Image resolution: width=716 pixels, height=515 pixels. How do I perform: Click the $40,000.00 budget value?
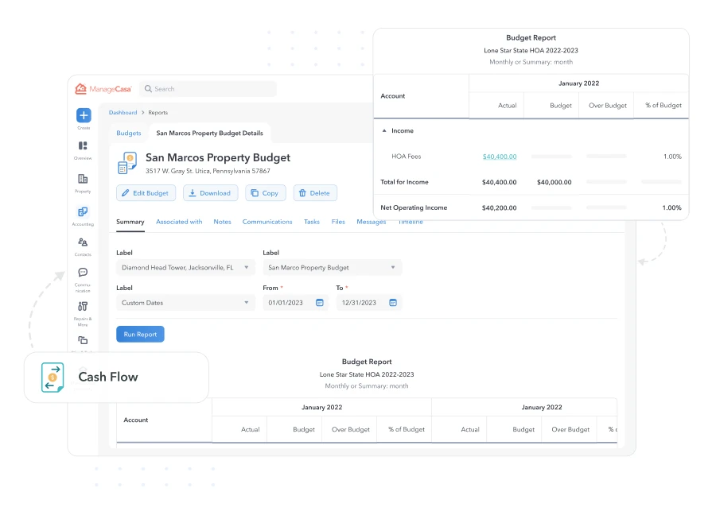pos(555,182)
